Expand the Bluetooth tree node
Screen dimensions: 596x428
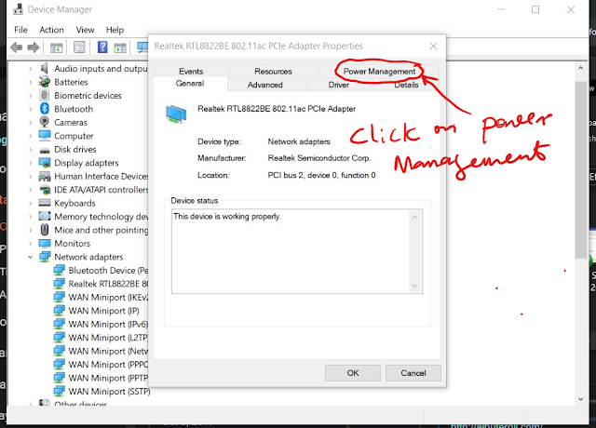click(x=31, y=109)
